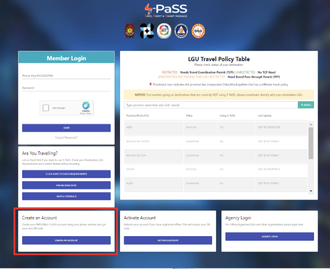The height and width of the screenshot is (269, 330).
Task: Click the LGU Travel Policy Table title
Action: (x=219, y=59)
